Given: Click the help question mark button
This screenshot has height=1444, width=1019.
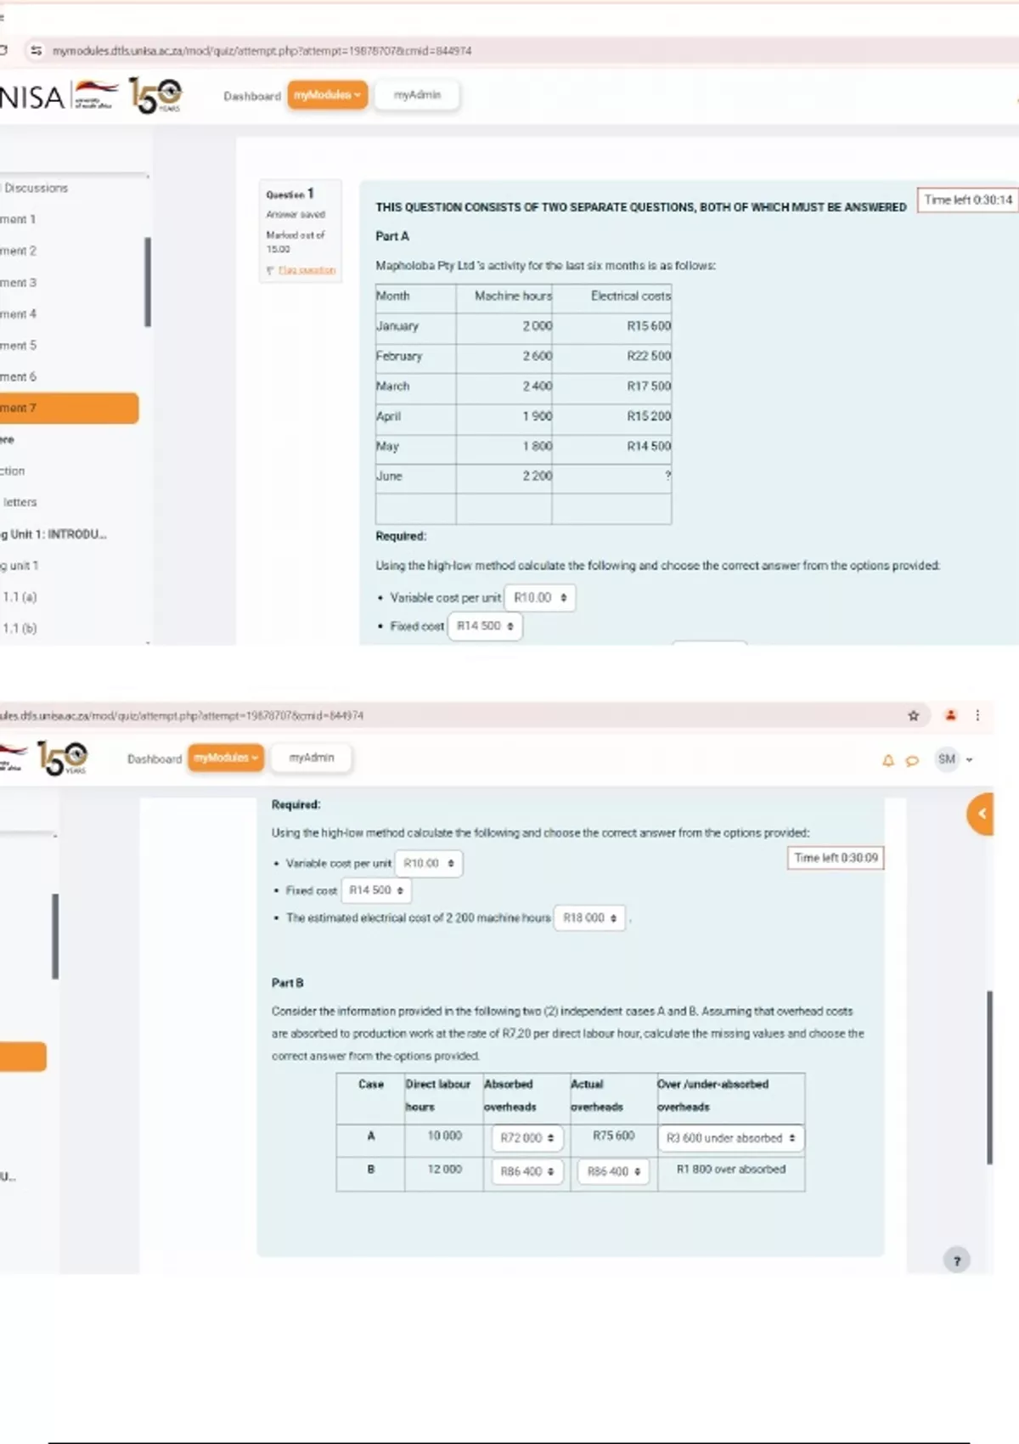Looking at the screenshot, I should (957, 1261).
